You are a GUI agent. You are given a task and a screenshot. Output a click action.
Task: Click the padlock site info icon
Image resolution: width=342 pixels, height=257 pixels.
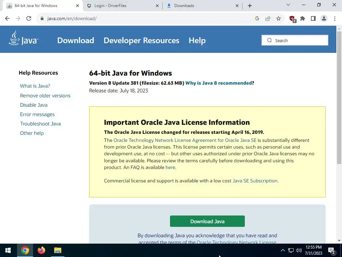pos(42,19)
